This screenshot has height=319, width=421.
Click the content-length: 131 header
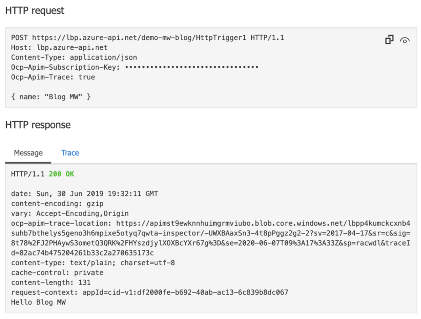(51, 282)
